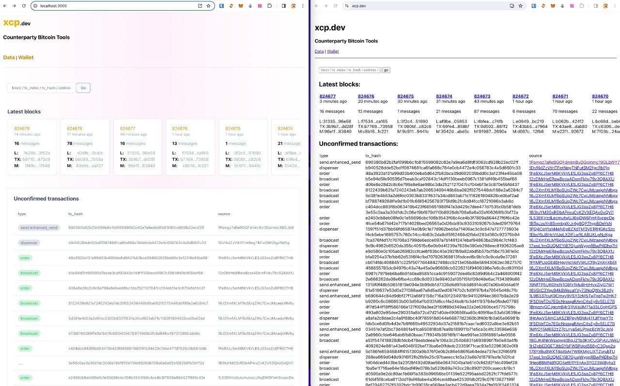Open block 824674 link in the xcp.dev window
The image size is (620, 386).
click(x=444, y=96)
